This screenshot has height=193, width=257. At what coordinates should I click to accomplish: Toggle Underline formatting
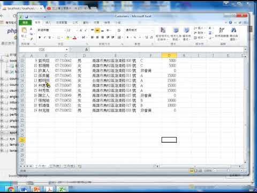(50, 38)
